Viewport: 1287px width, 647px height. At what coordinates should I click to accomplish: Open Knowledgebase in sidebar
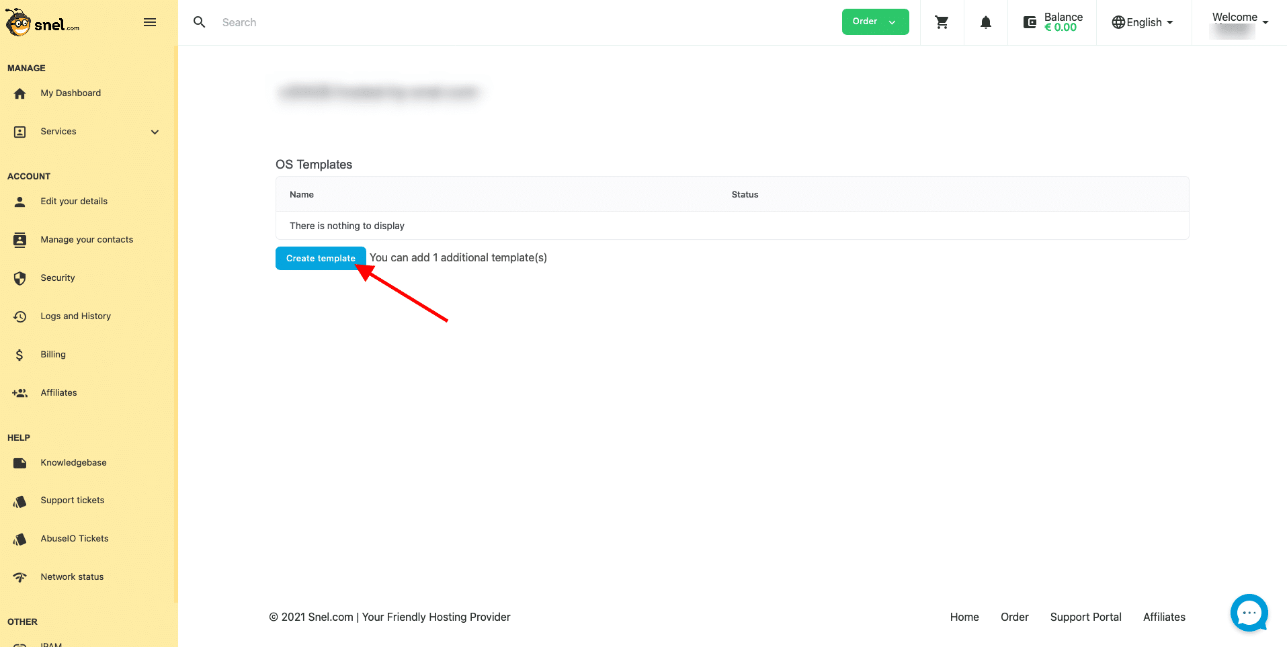(x=73, y=463)
